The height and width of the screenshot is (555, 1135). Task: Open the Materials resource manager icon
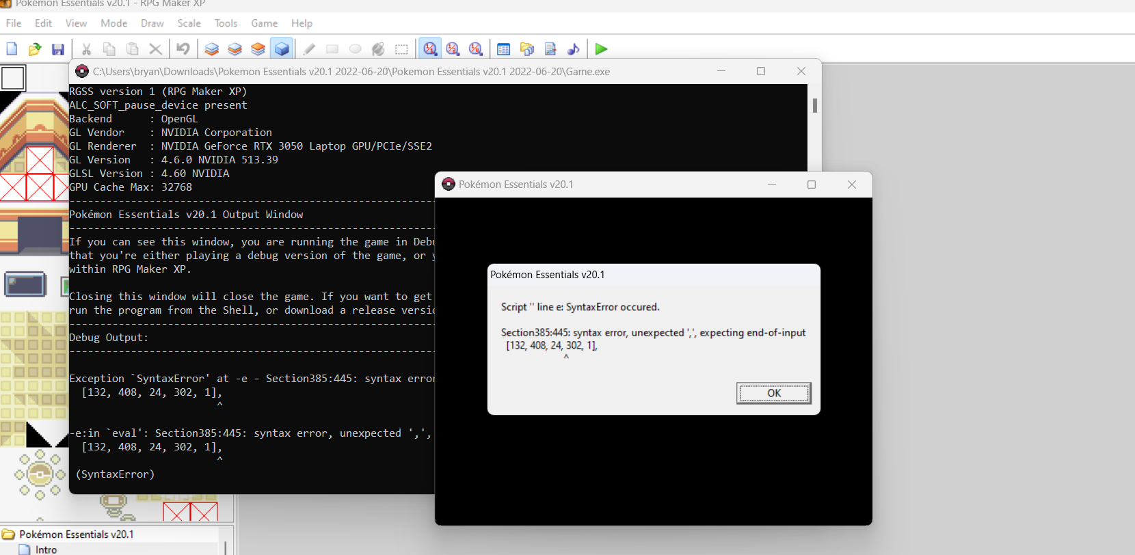527,49
